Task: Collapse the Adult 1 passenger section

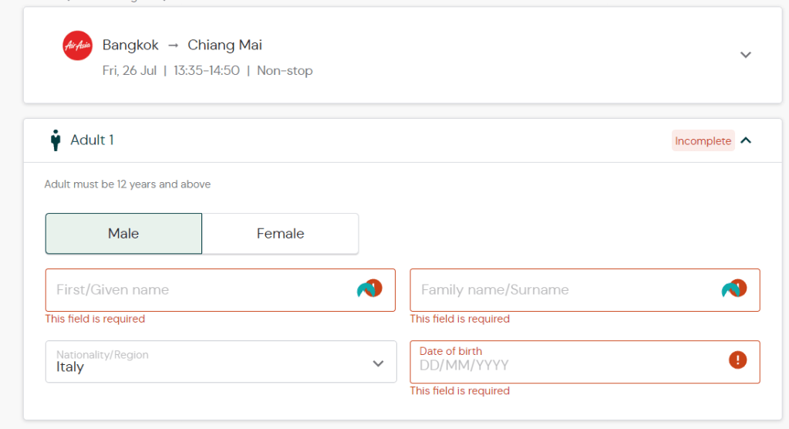Action: [746, 140]
